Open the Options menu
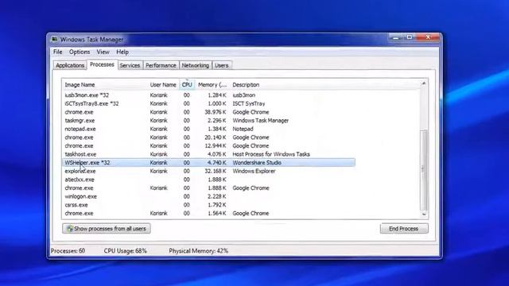509x286 pixels. point(80,52)
